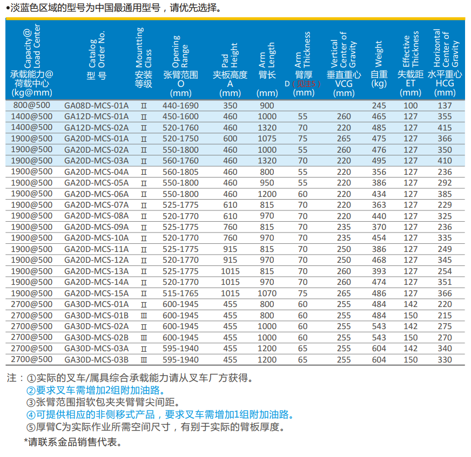Click weight value 434

coord(379,194)
